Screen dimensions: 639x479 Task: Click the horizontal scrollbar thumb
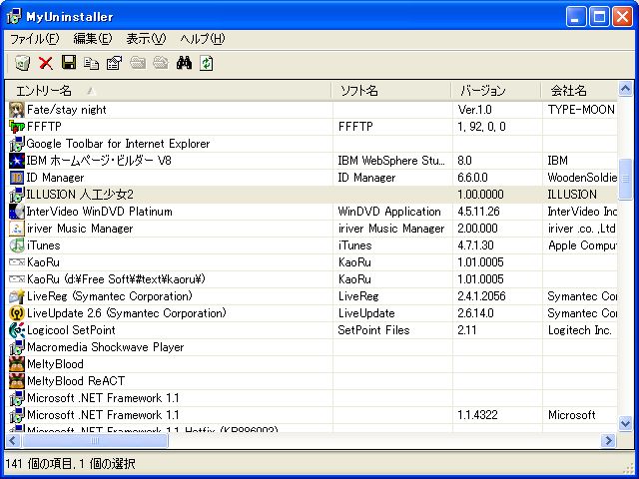[x=95, y=440]
